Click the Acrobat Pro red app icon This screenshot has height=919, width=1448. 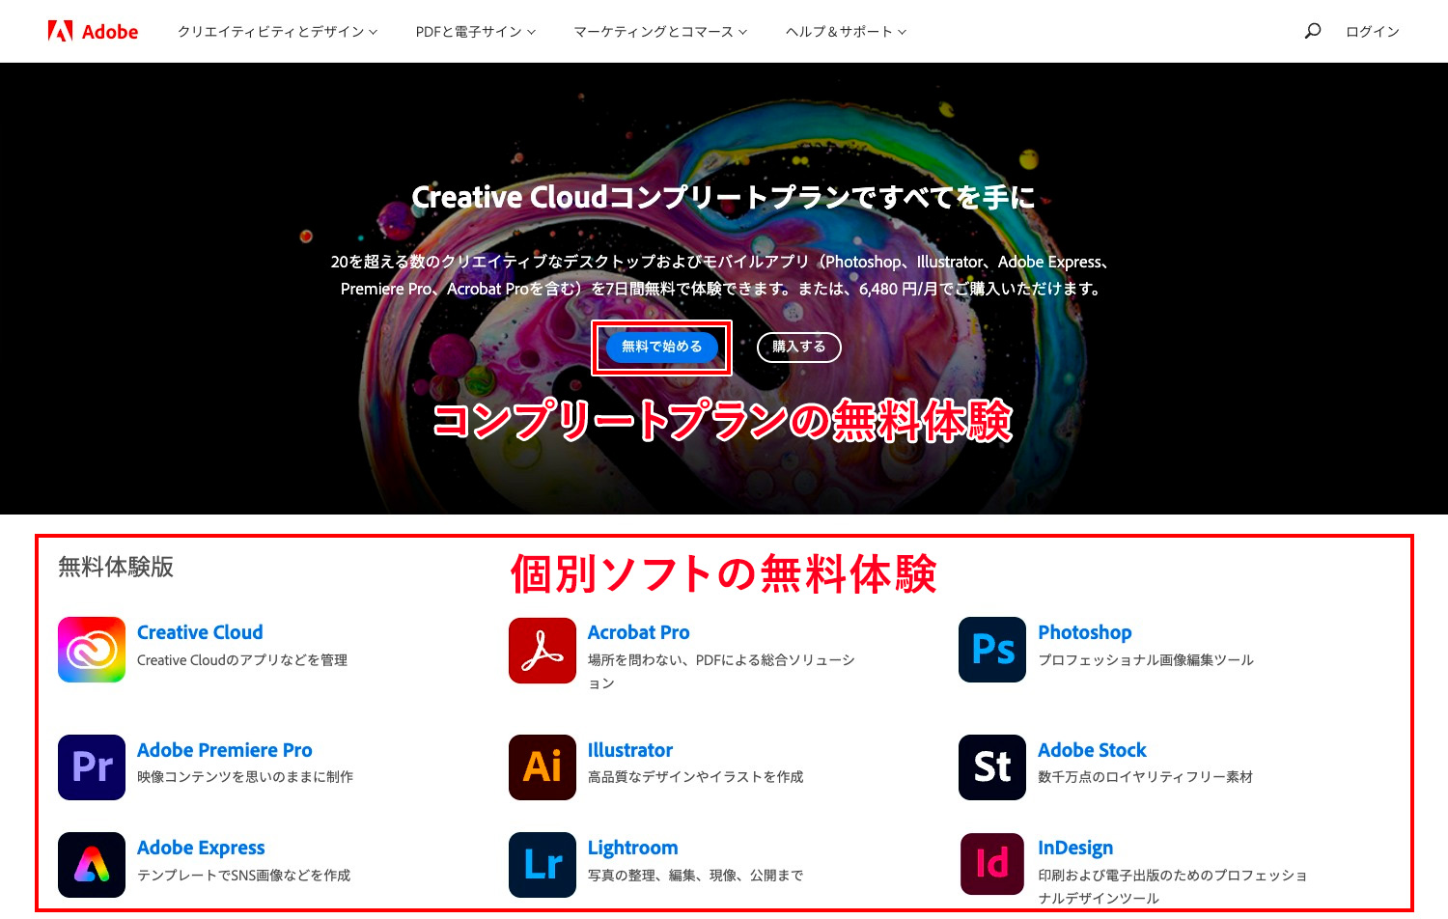[x=543, y=651]
